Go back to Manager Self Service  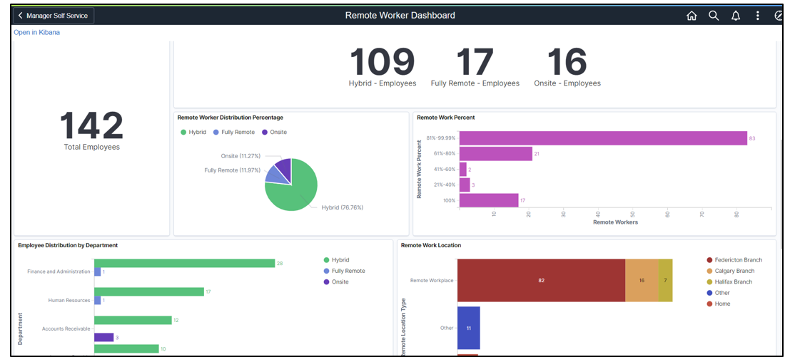coord(54,16)
